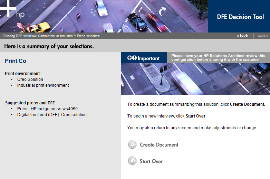Click the plus icon beside Important
The image size is (270, 179).
[x=129, y=58]
